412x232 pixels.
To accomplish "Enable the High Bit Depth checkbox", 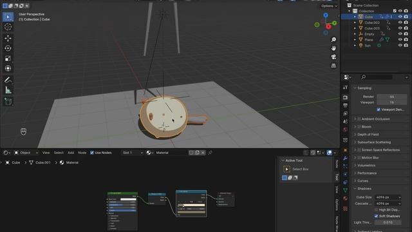I will (x=376, y=210).
